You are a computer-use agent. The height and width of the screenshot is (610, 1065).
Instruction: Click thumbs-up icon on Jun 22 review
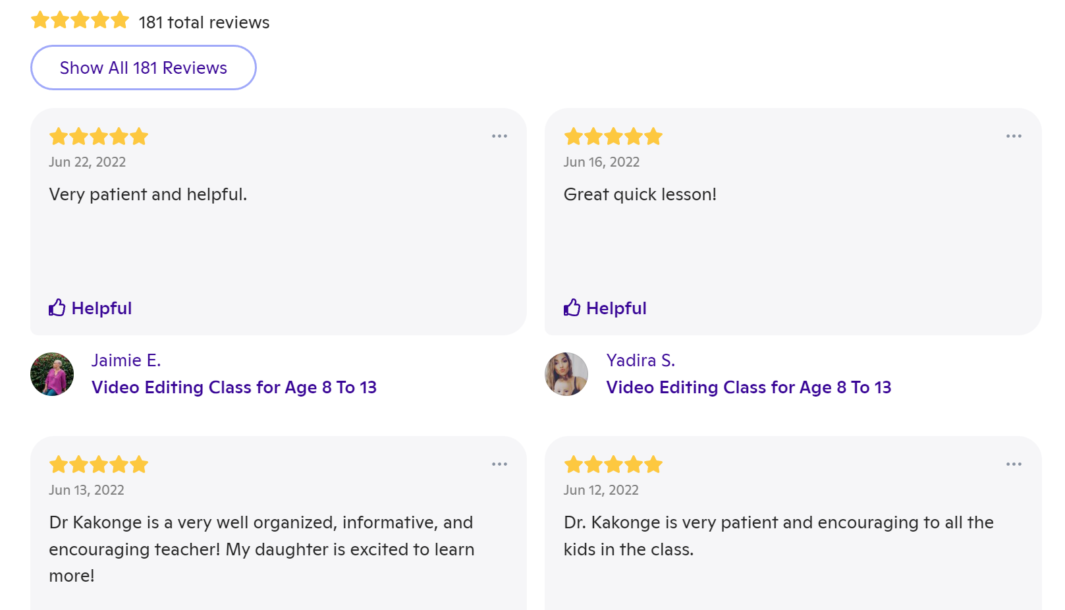tap(57, 308)
